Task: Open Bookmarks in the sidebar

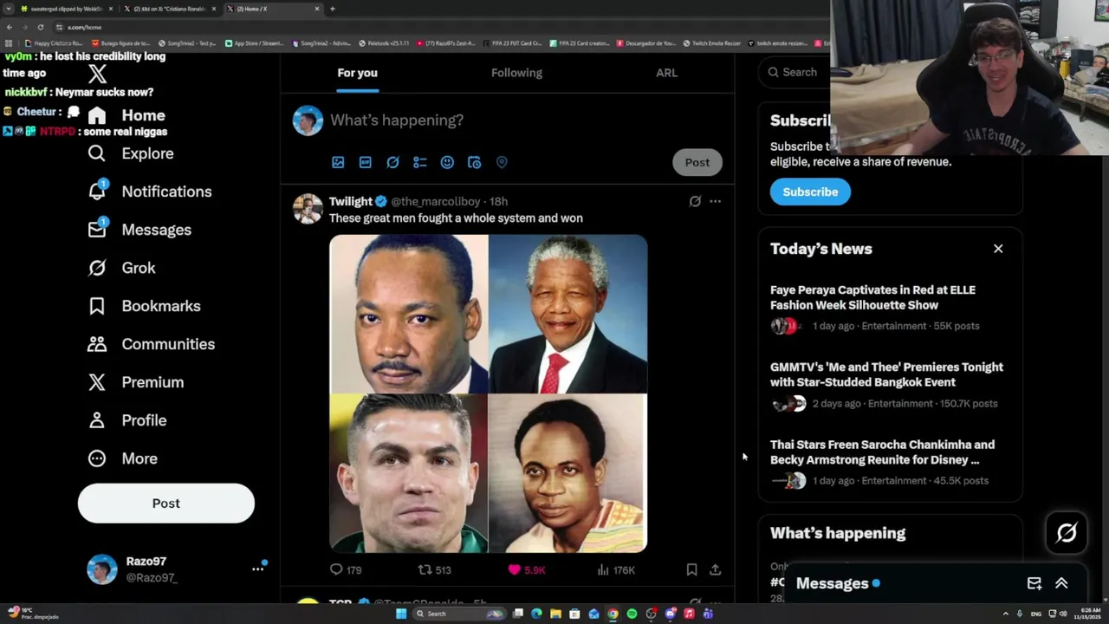Action: (x=144, y=306)
